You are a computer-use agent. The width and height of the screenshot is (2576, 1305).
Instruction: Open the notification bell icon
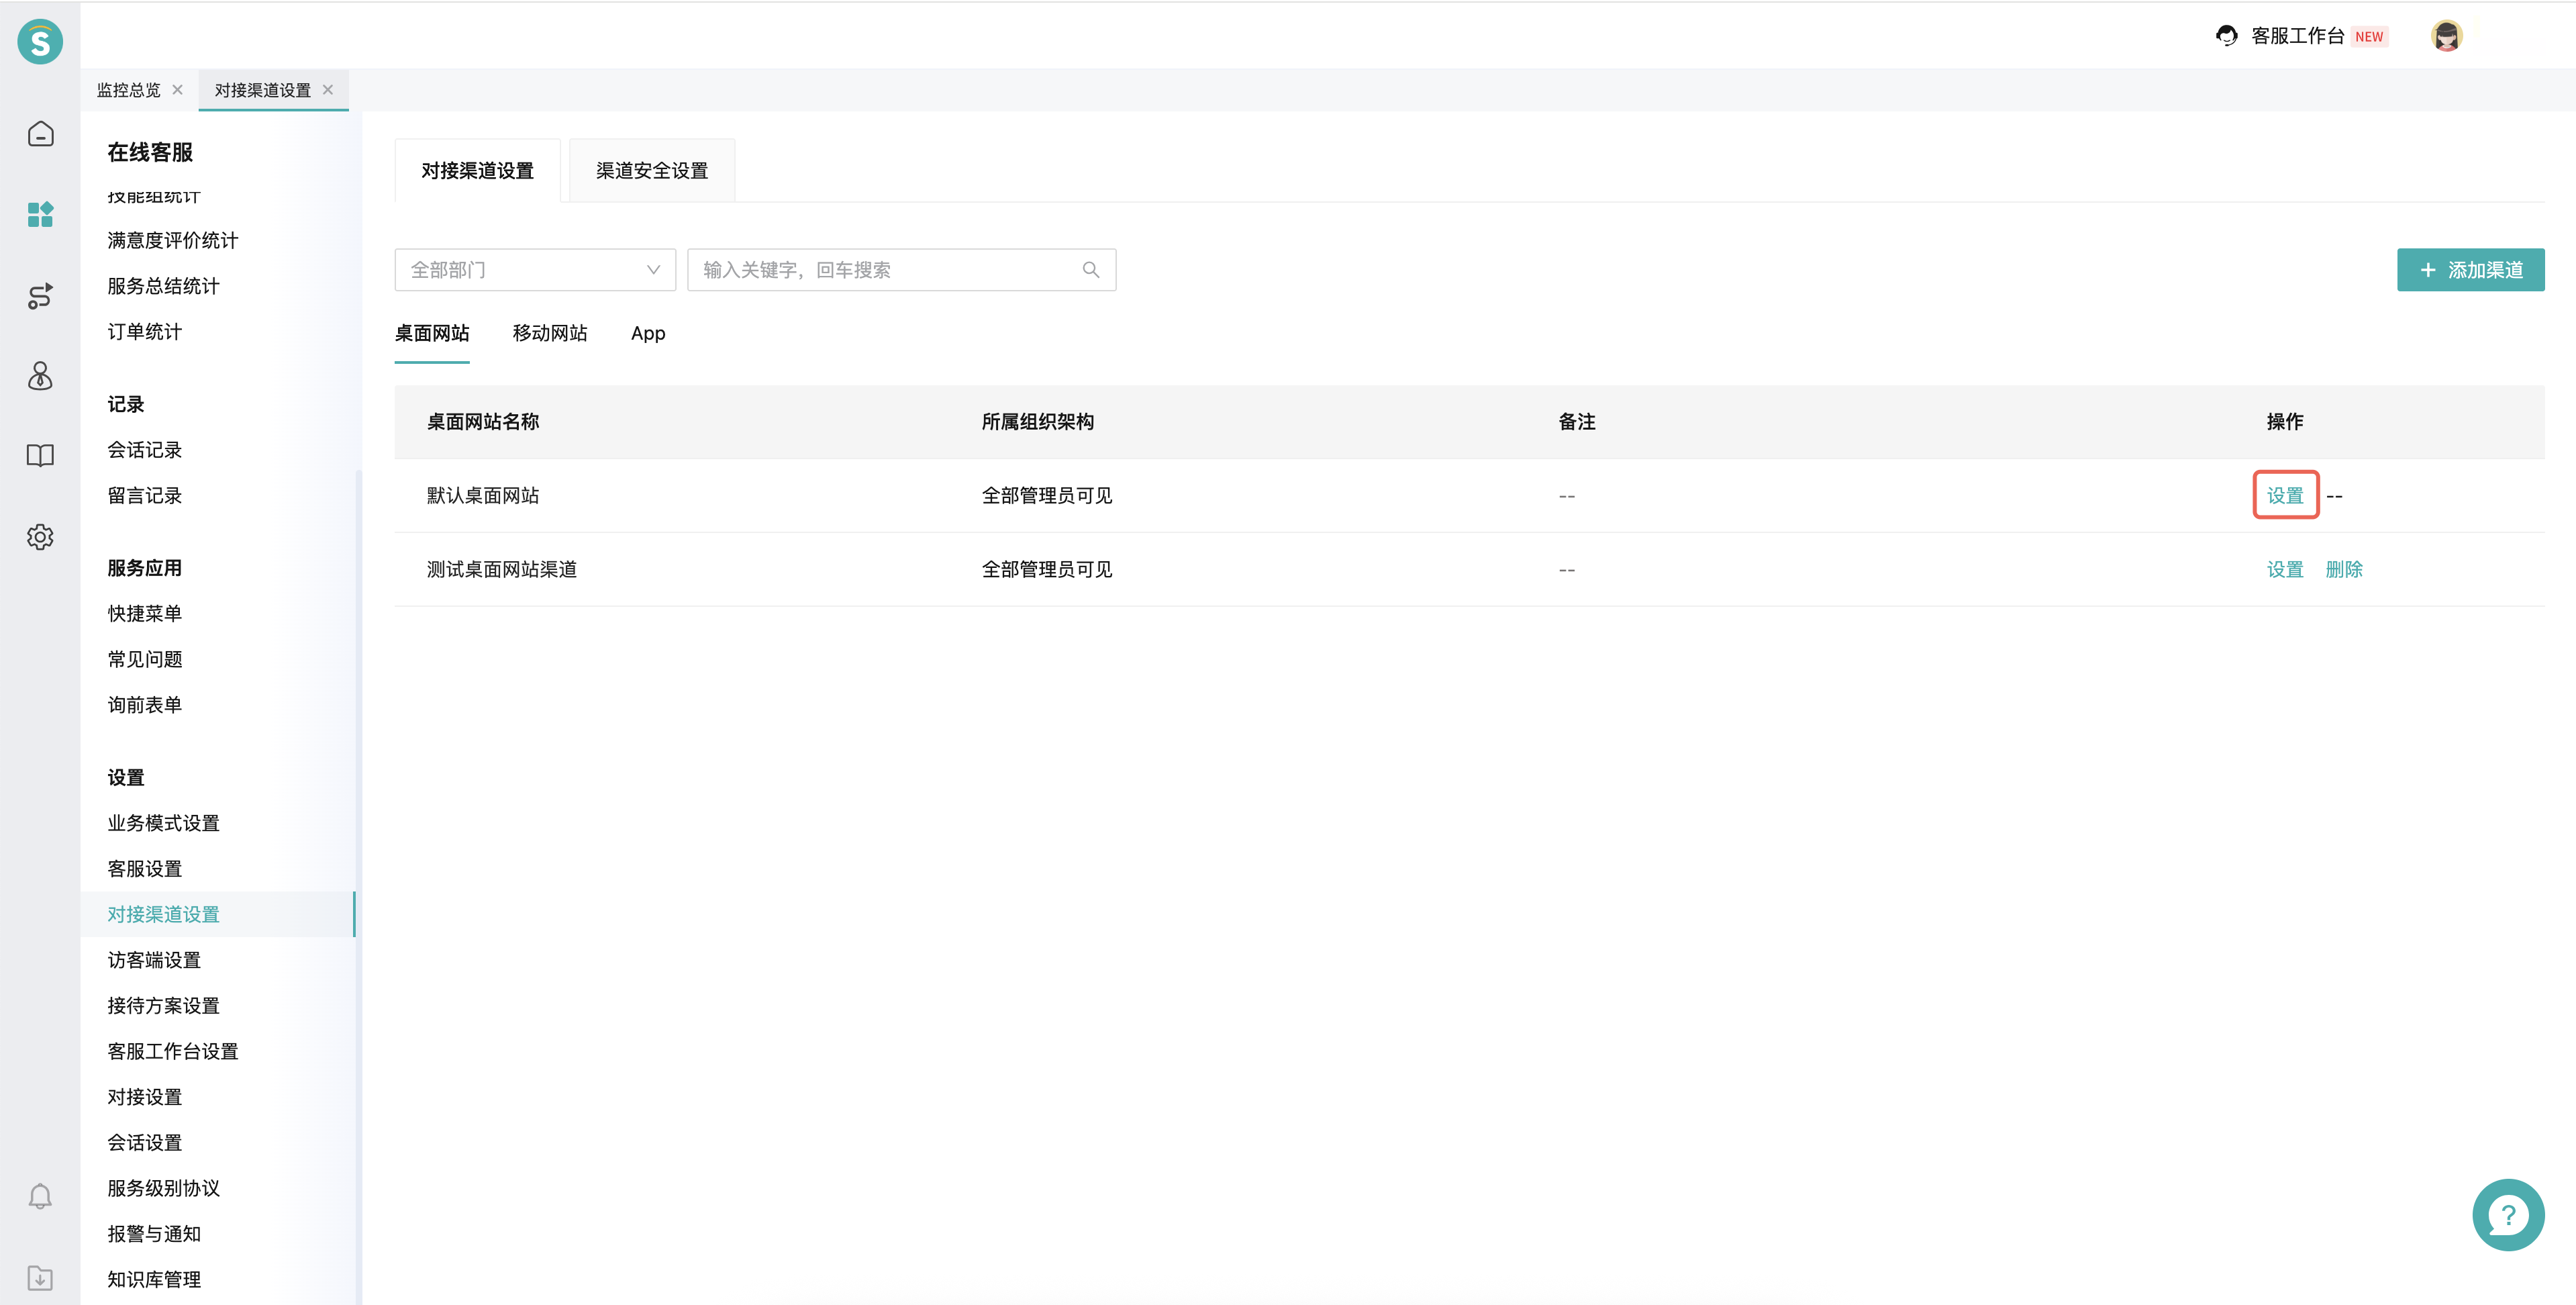point(40,1196)
